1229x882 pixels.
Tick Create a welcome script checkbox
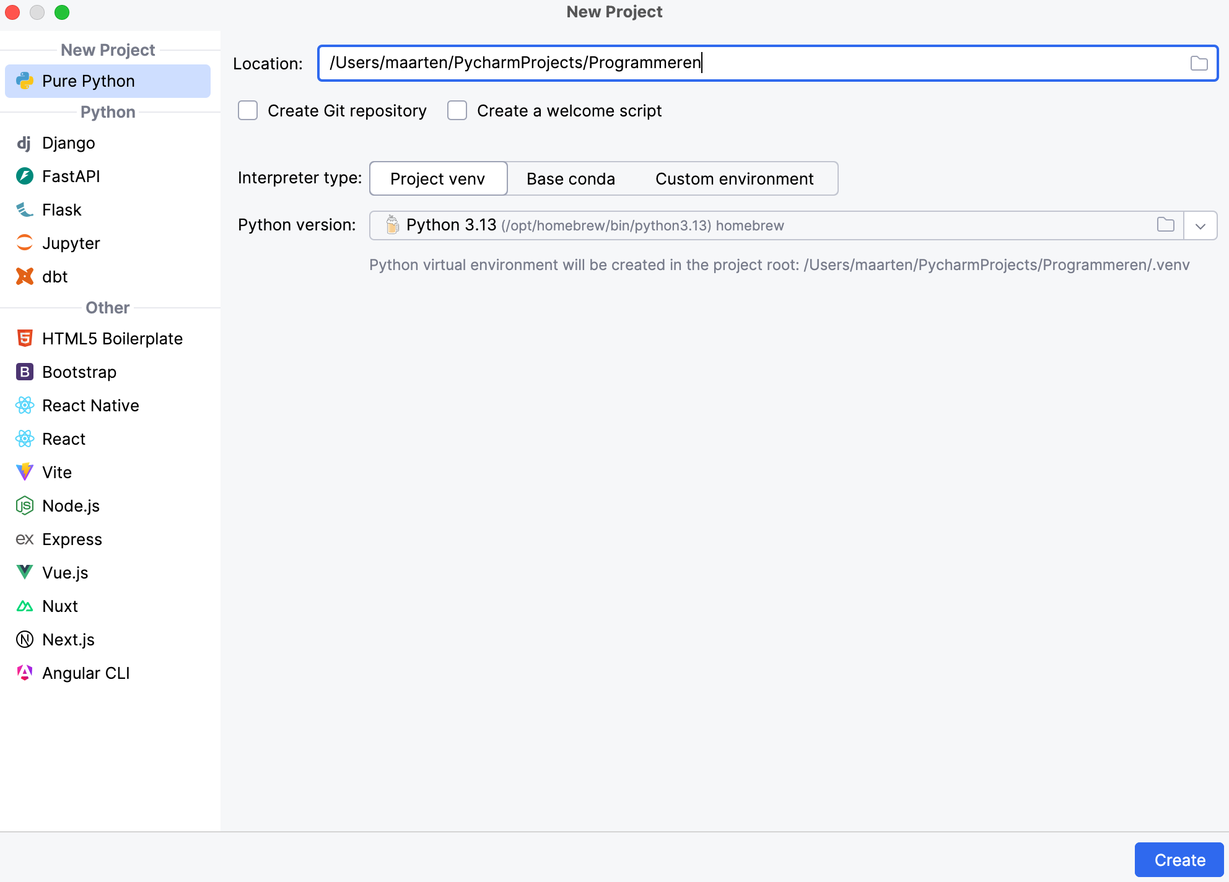tap(457, 111)
